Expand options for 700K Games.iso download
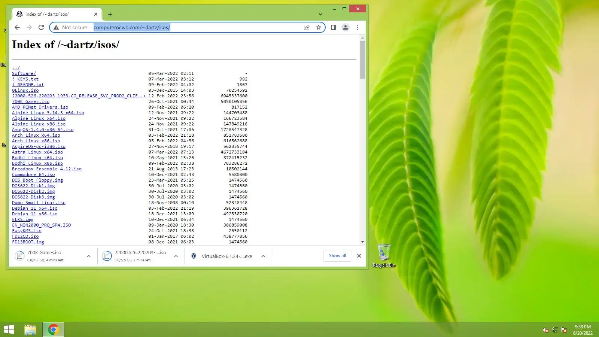599x337 pixels. coord(89,256)
